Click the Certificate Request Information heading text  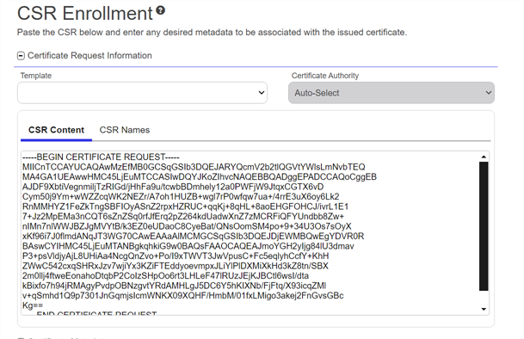89,56
